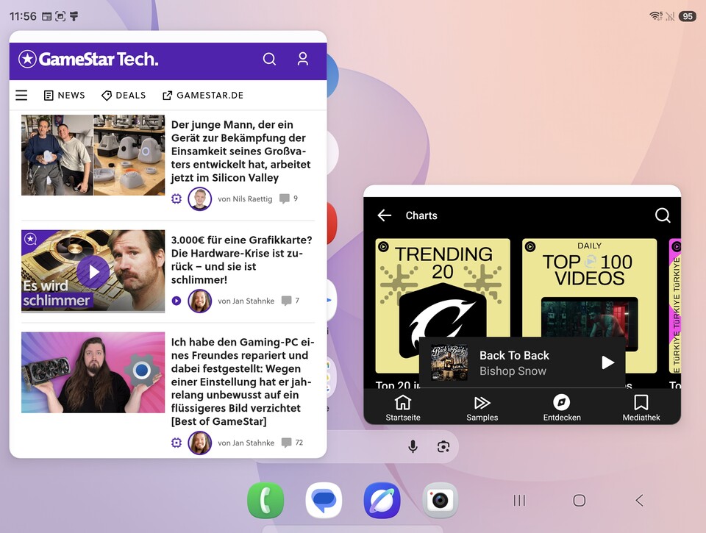Go back from the Charts screen
The height and width of the screenshot is (533, 706).
coord(384,215)
